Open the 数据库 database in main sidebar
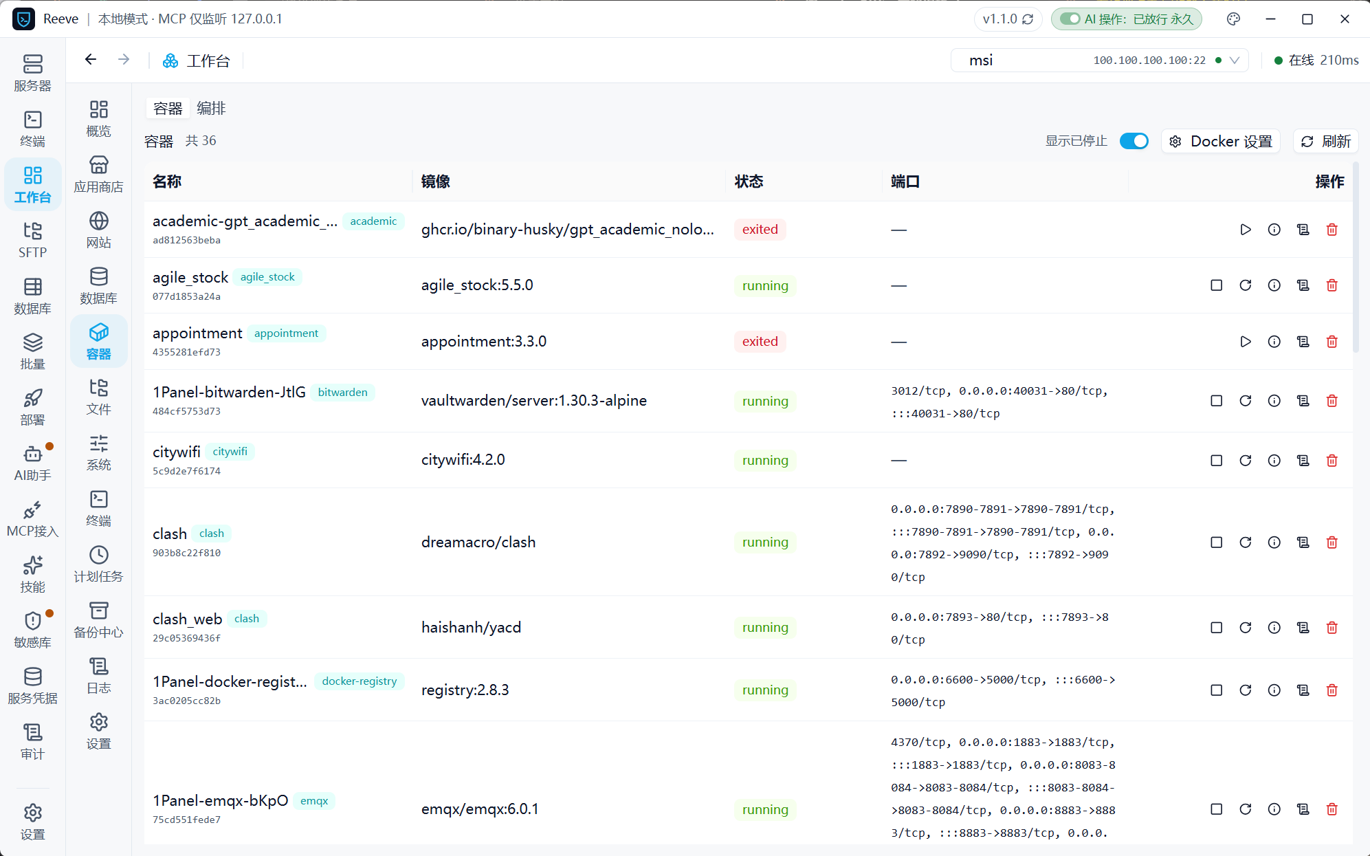The height and width of the screenshot is (856, 1370). [32, 296]
